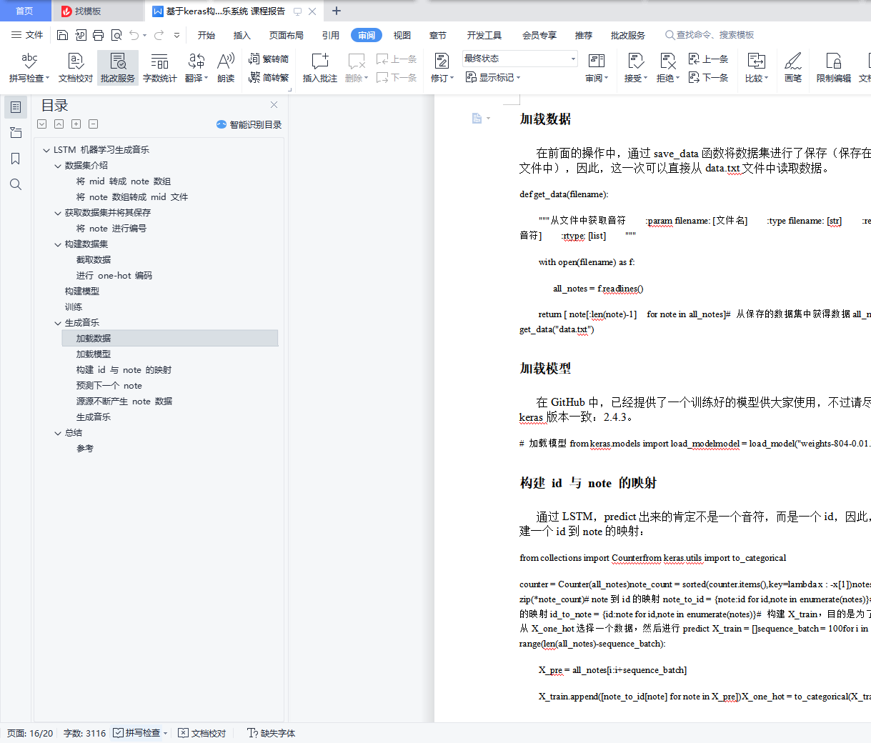Open restrict editing (限制编辑)
This screenshot has width=871, height=743.
pos(834,68)
